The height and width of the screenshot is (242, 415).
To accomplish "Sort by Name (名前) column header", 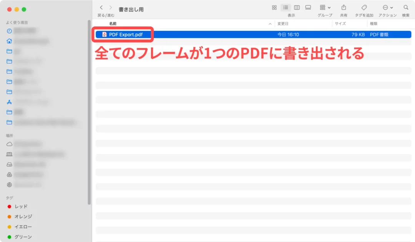I will point(113,24).
